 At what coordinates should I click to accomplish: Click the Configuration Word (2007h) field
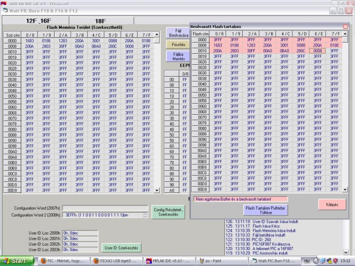(x=105, y=208)
